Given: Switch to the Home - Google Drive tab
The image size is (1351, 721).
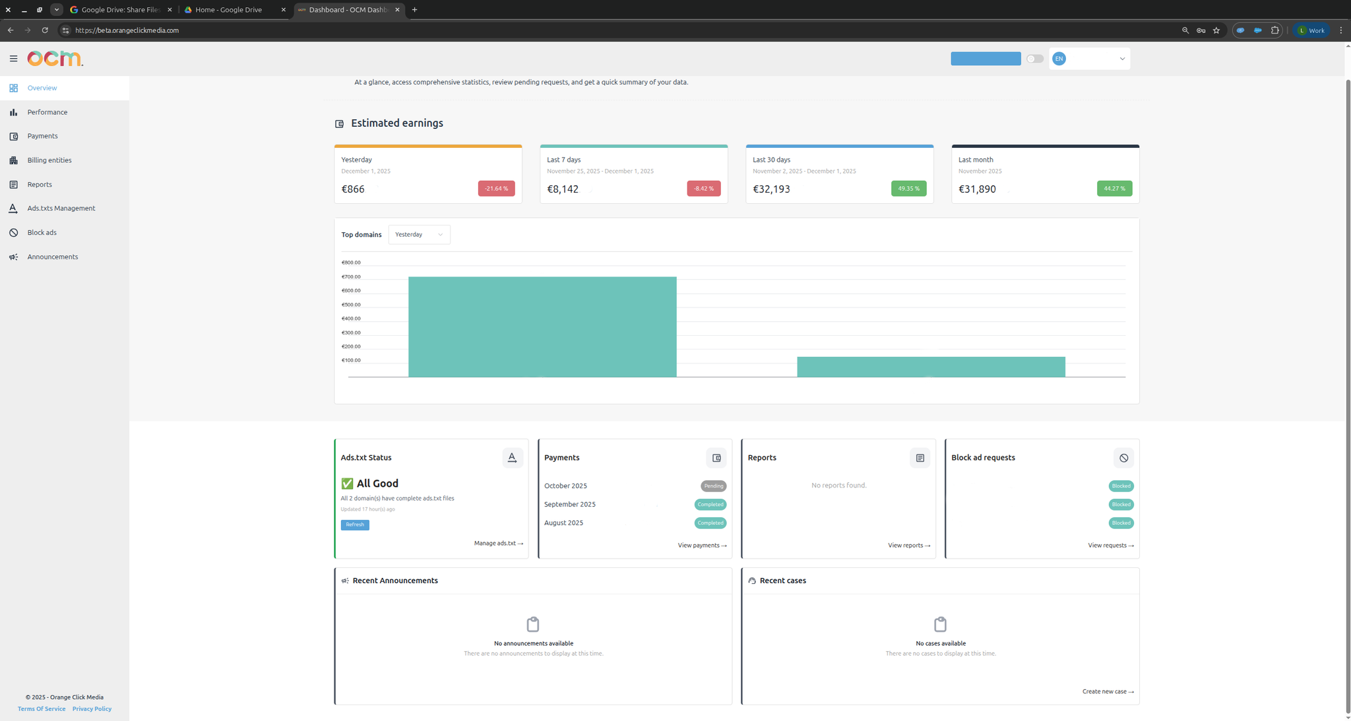Looking at the screenshot, I should 228,10.
